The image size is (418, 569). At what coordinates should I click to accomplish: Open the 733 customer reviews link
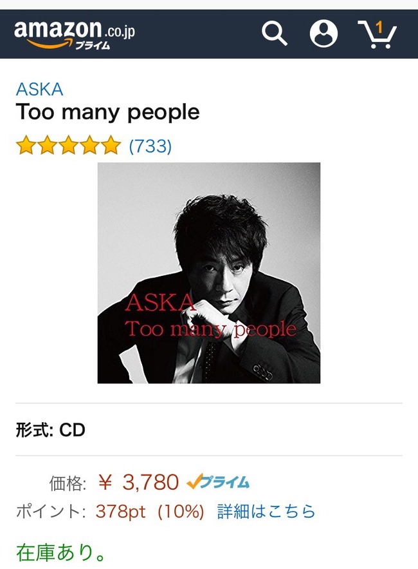pyautogui.click(x=150, y=146)
